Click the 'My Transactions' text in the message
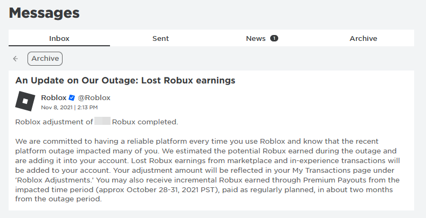This screenshot has height=218, width=426. tap(319, 170)
